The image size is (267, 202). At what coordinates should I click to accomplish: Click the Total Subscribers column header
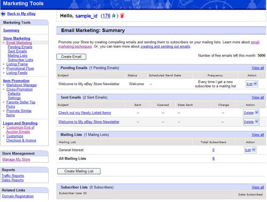tap(213, 142)
